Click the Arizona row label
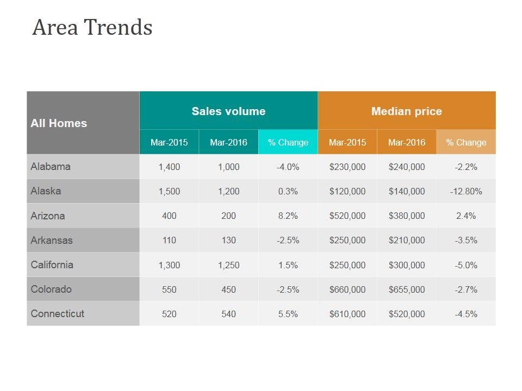The height and width of the screenshot is (391, 522). point(48,216)
